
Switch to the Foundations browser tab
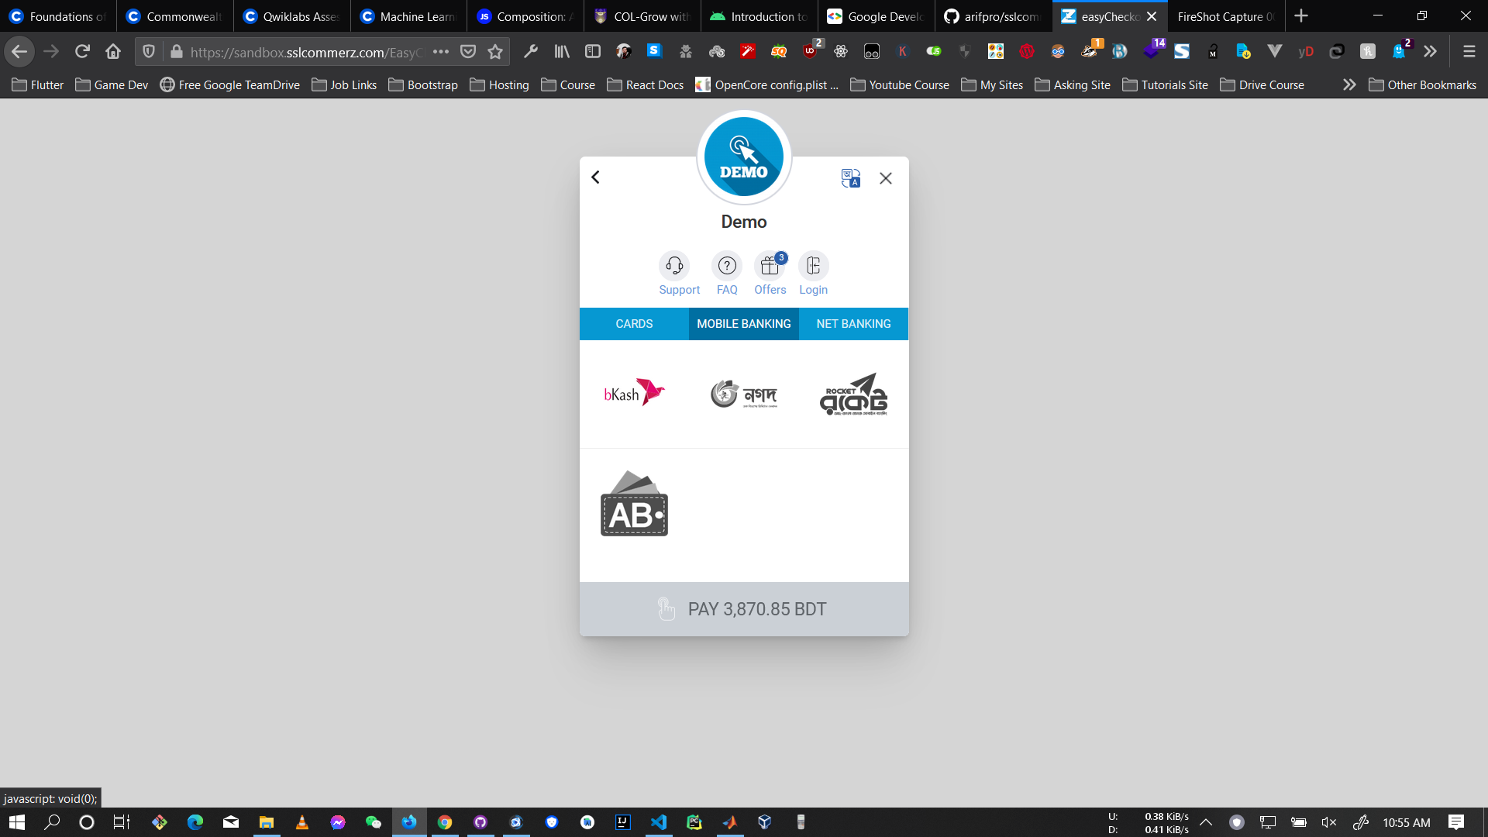pyautogui.click(x=58, y=16)
